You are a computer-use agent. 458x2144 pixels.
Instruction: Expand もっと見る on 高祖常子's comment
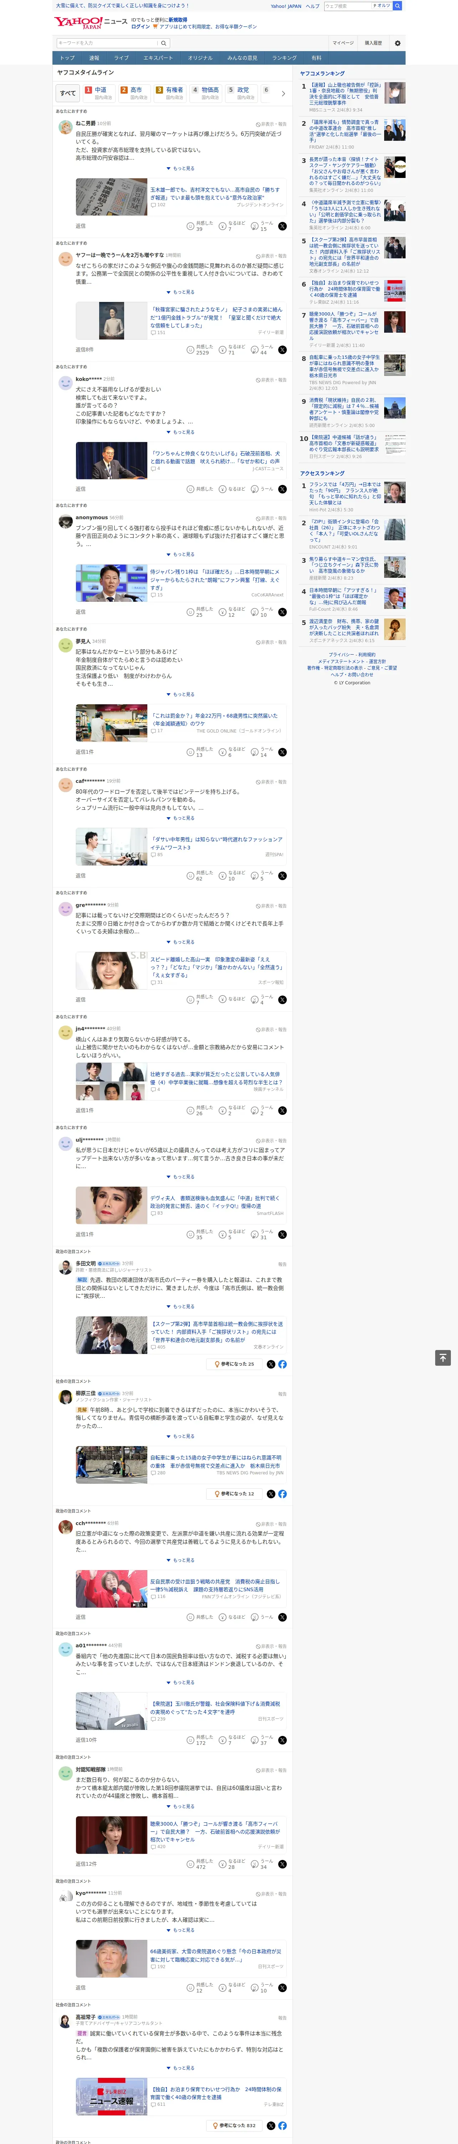pos(180,2068)
